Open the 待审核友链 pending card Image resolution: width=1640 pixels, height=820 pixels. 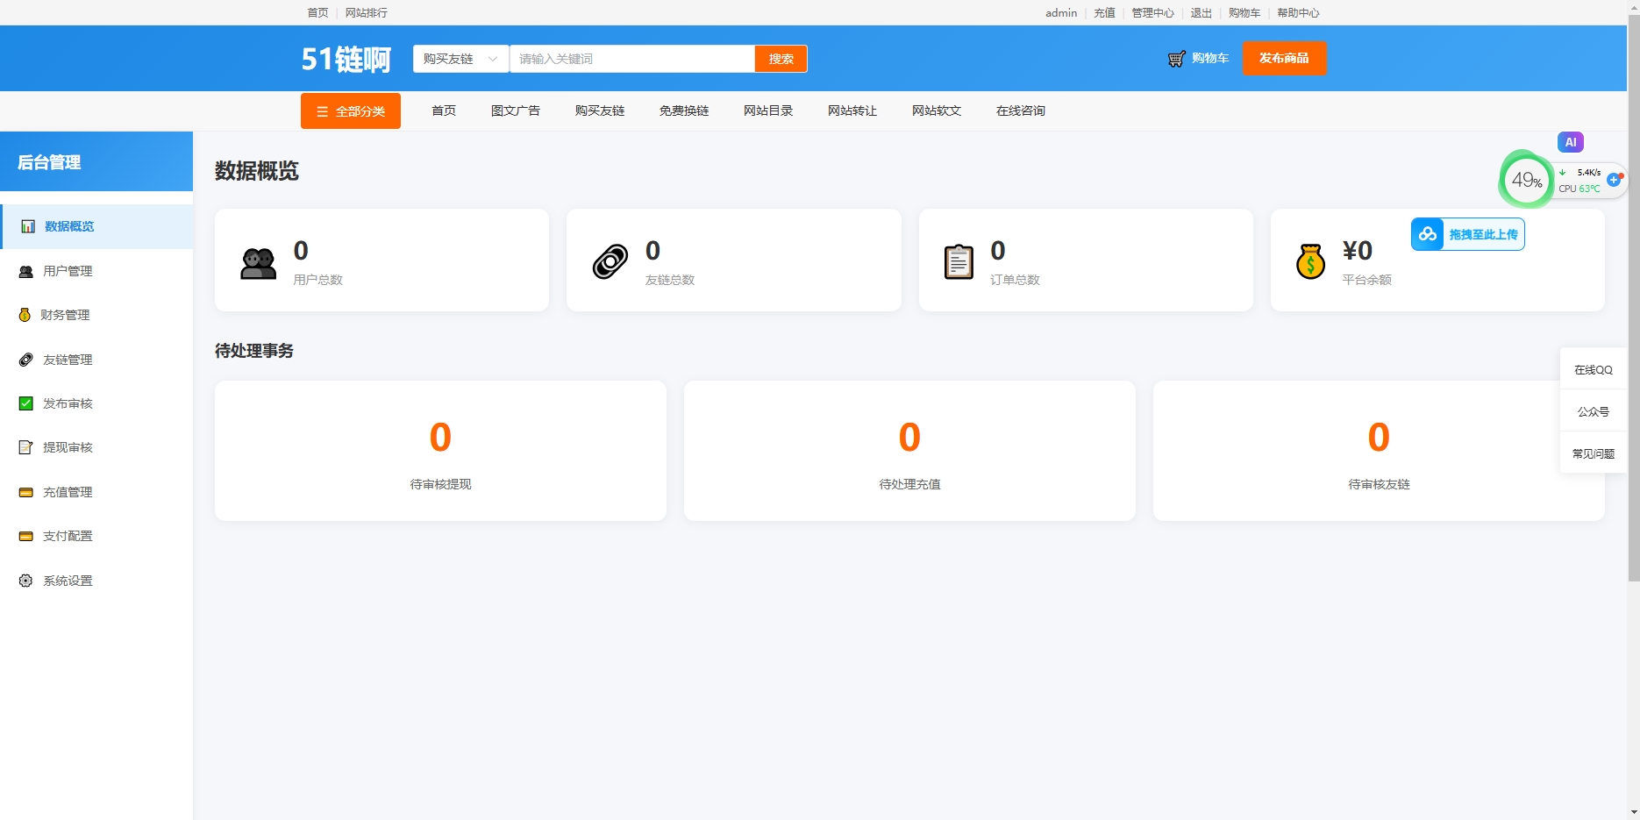(x=1379, y=451)
